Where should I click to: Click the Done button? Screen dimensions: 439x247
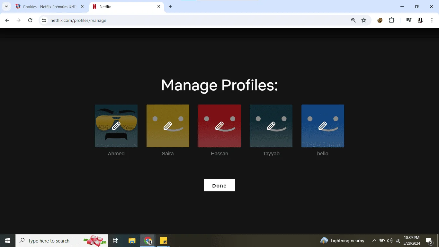coord(219,185)
